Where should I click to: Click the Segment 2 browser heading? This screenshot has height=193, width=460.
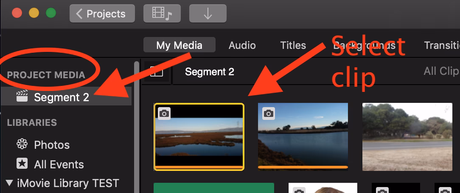tap(210, 72)
